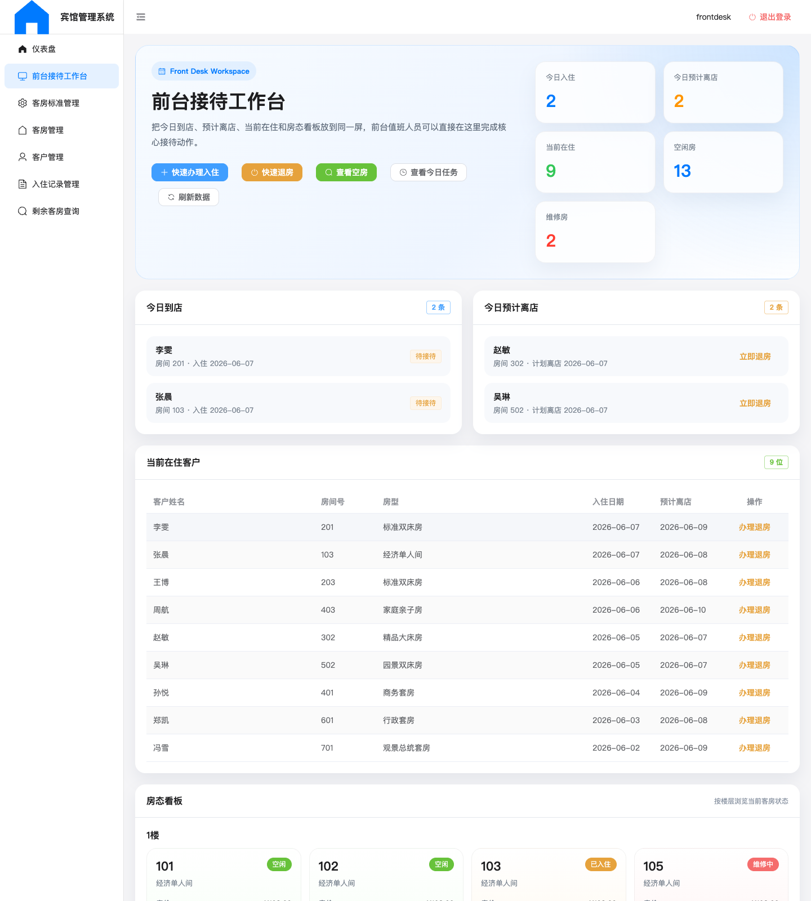The height and width of the screenshot is (901, 811).
Task: Click the 2 条 badge in 今日到店
Action: point(438,307)
